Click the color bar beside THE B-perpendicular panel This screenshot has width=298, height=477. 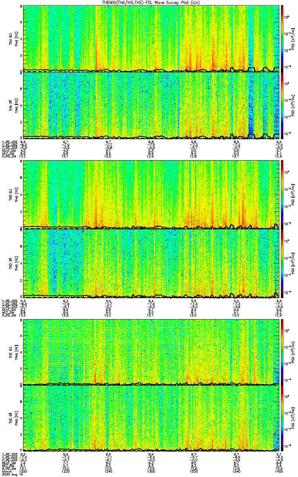[x=283, y=352]
